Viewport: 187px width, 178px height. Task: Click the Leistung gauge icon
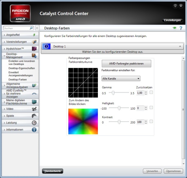click(x=34, y=123)
